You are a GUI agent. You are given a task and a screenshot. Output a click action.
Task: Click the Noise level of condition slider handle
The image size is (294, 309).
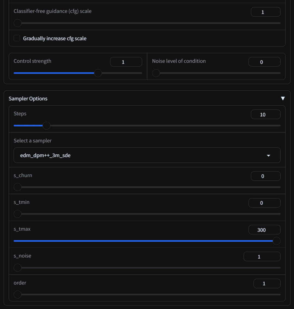pos(156,73)
